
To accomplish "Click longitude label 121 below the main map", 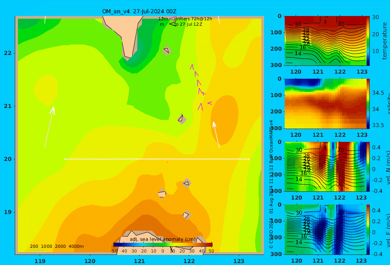I will (139, 261).
